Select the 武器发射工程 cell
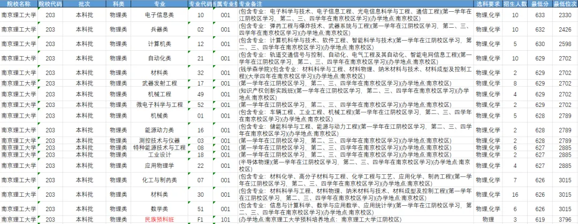578x224 pixels. [159, 83]
